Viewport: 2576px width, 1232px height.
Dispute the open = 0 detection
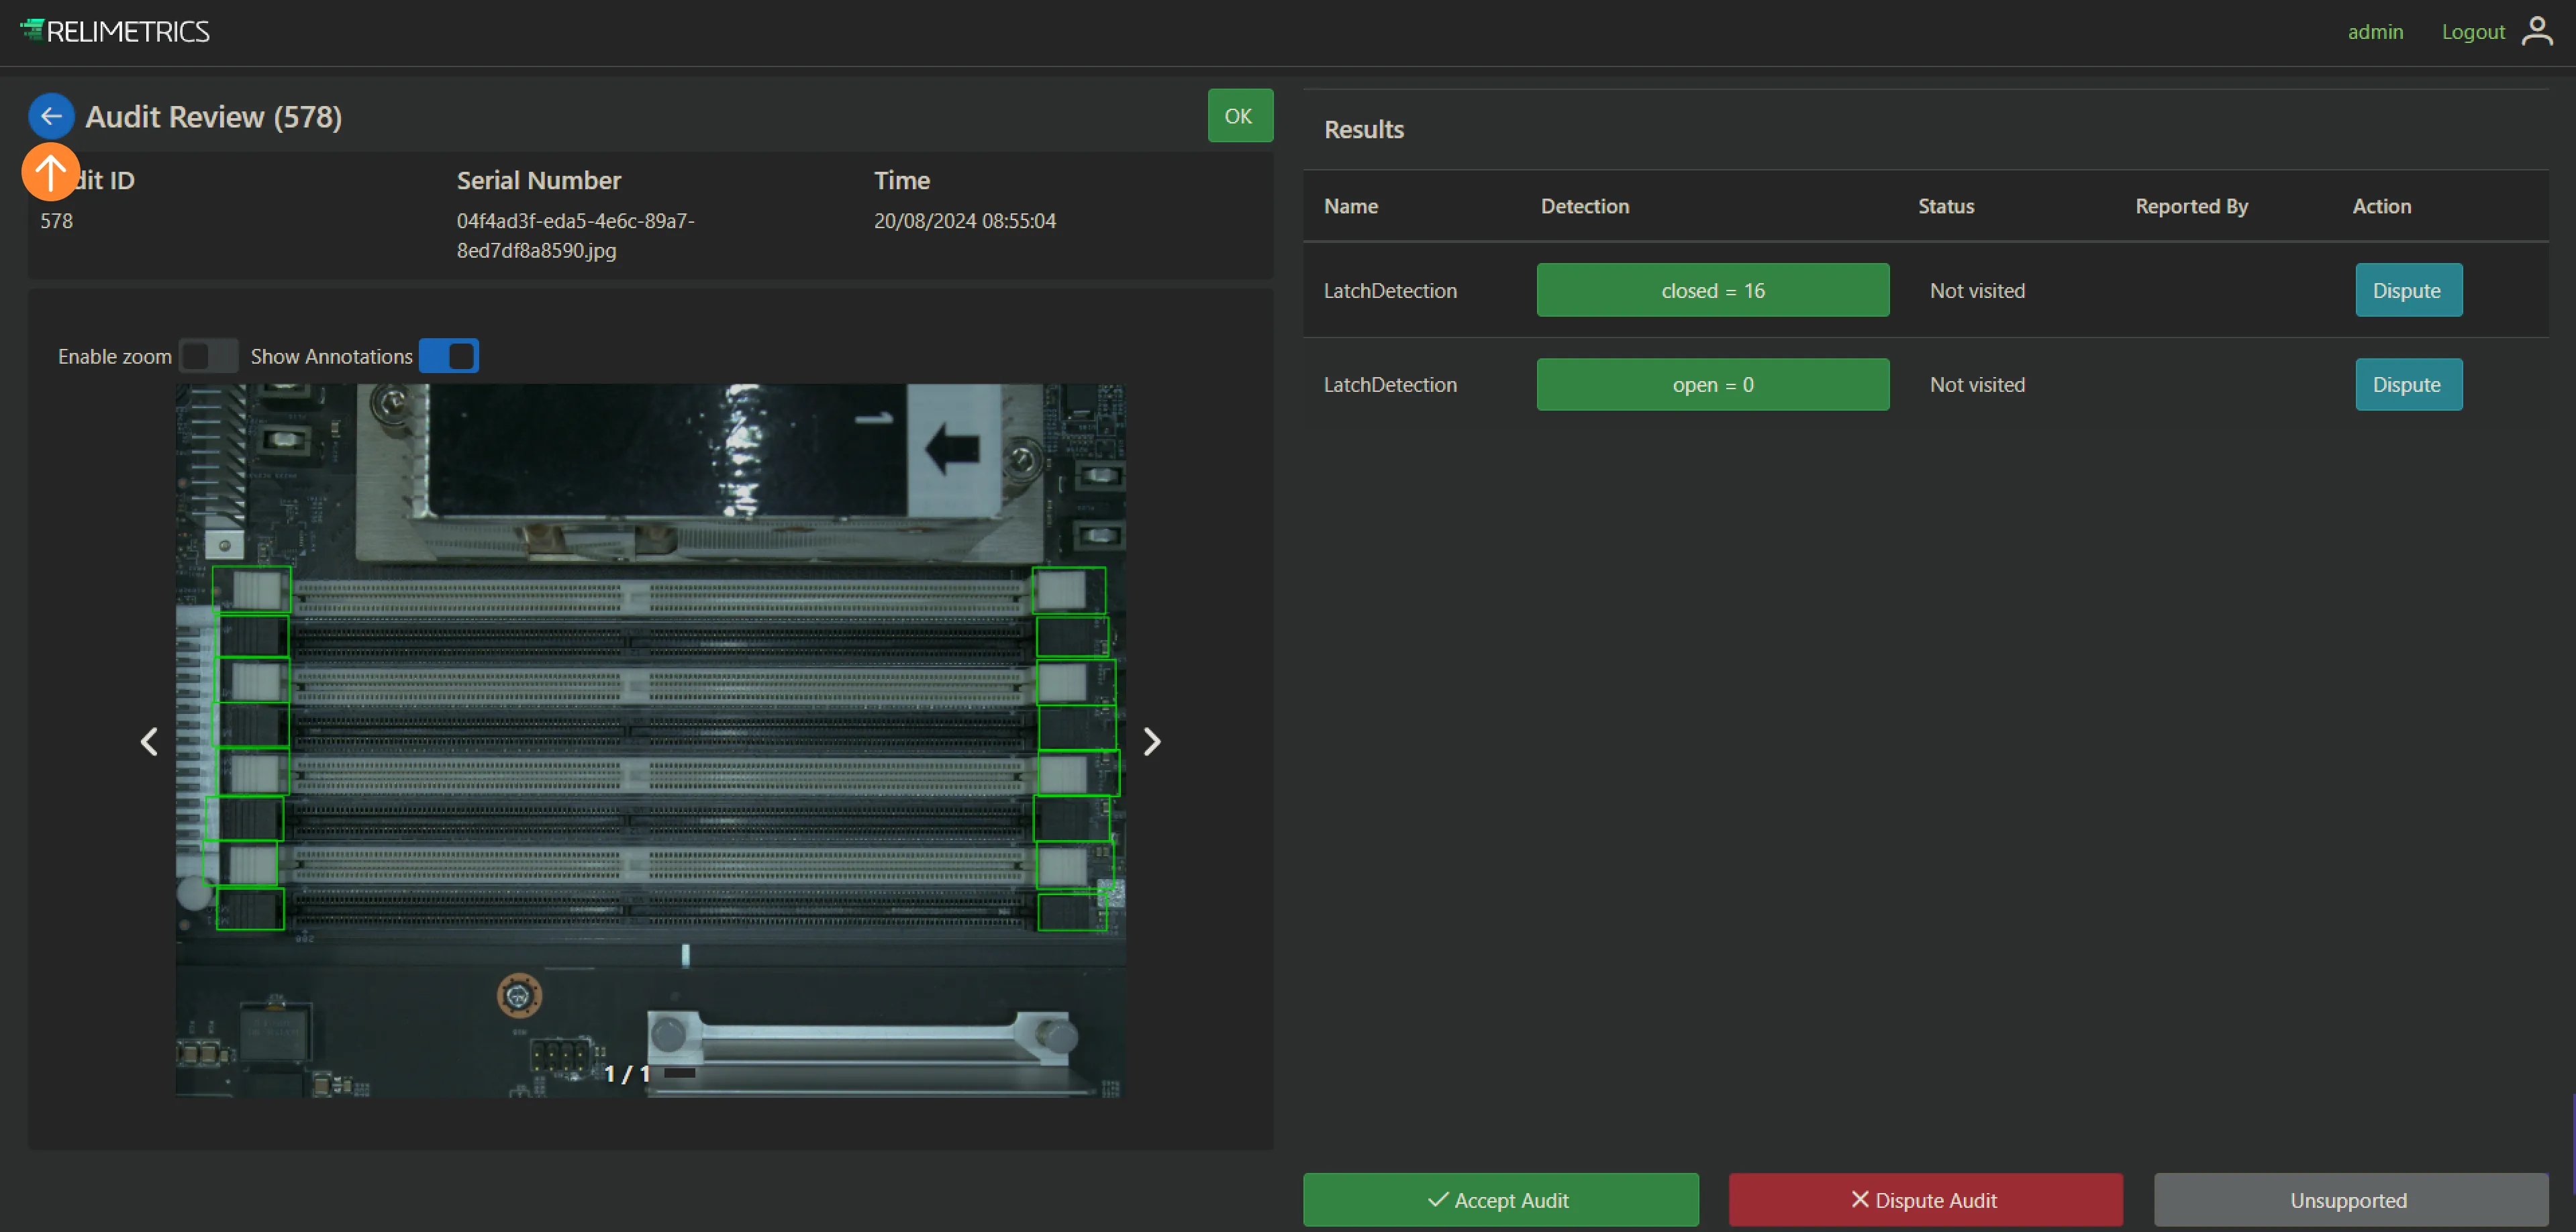point(2408,385)
